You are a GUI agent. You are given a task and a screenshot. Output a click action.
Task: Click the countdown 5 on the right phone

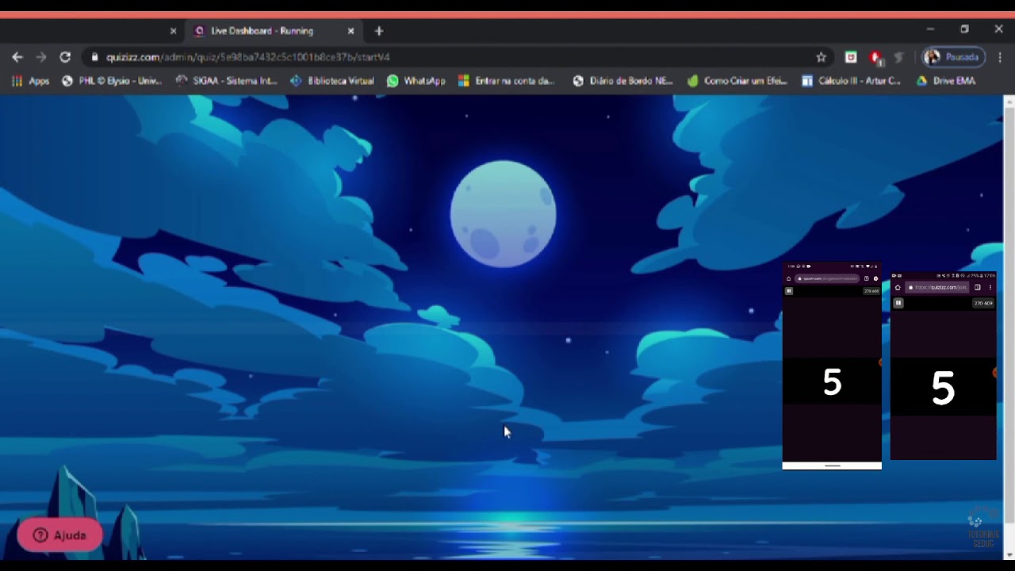[943, 389]
